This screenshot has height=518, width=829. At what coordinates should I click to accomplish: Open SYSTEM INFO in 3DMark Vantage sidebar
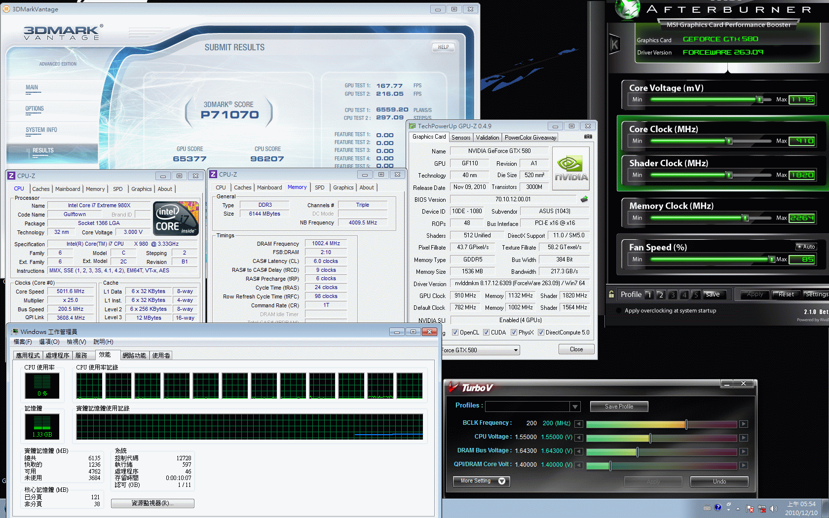point(41,130)
